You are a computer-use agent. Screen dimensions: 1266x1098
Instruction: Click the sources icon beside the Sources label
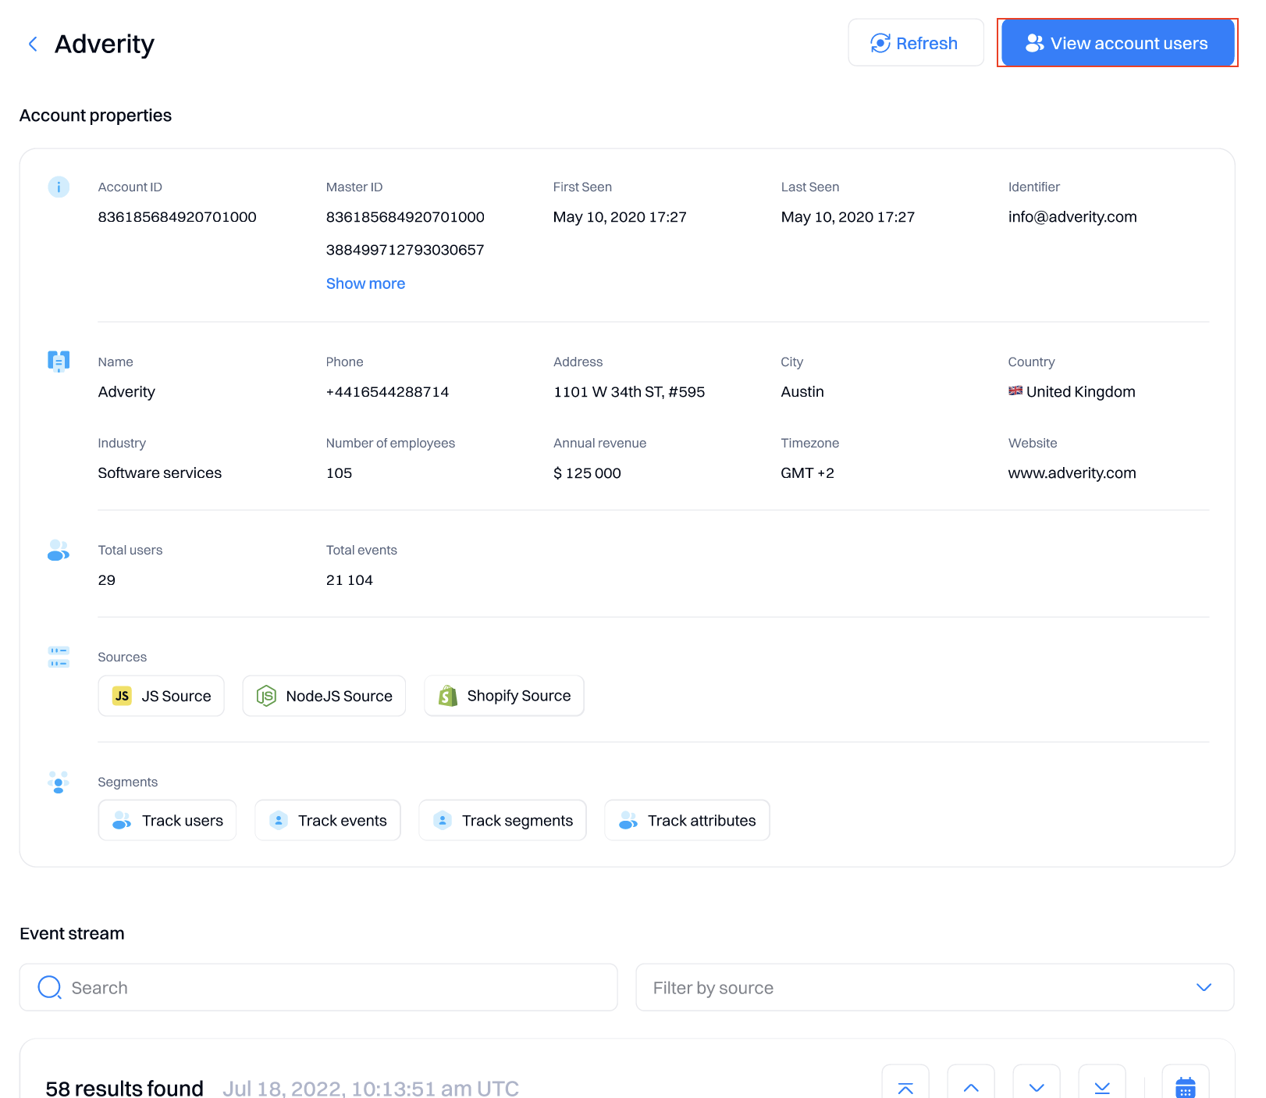click(x=59, y=657)
